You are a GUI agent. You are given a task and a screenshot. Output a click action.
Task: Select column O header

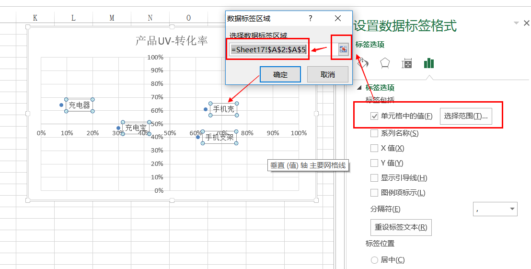pyautogui.click(x=189, y=18)
